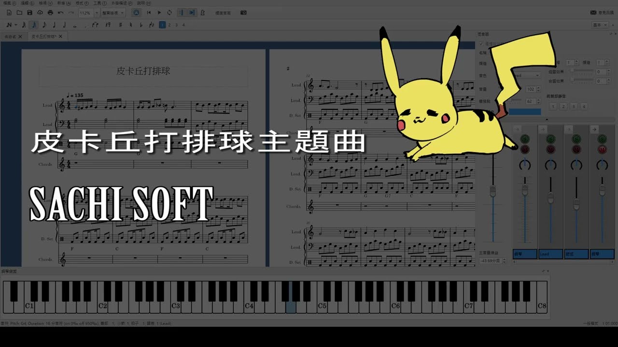Toggle the pan score during playback button

coord(192,13)
